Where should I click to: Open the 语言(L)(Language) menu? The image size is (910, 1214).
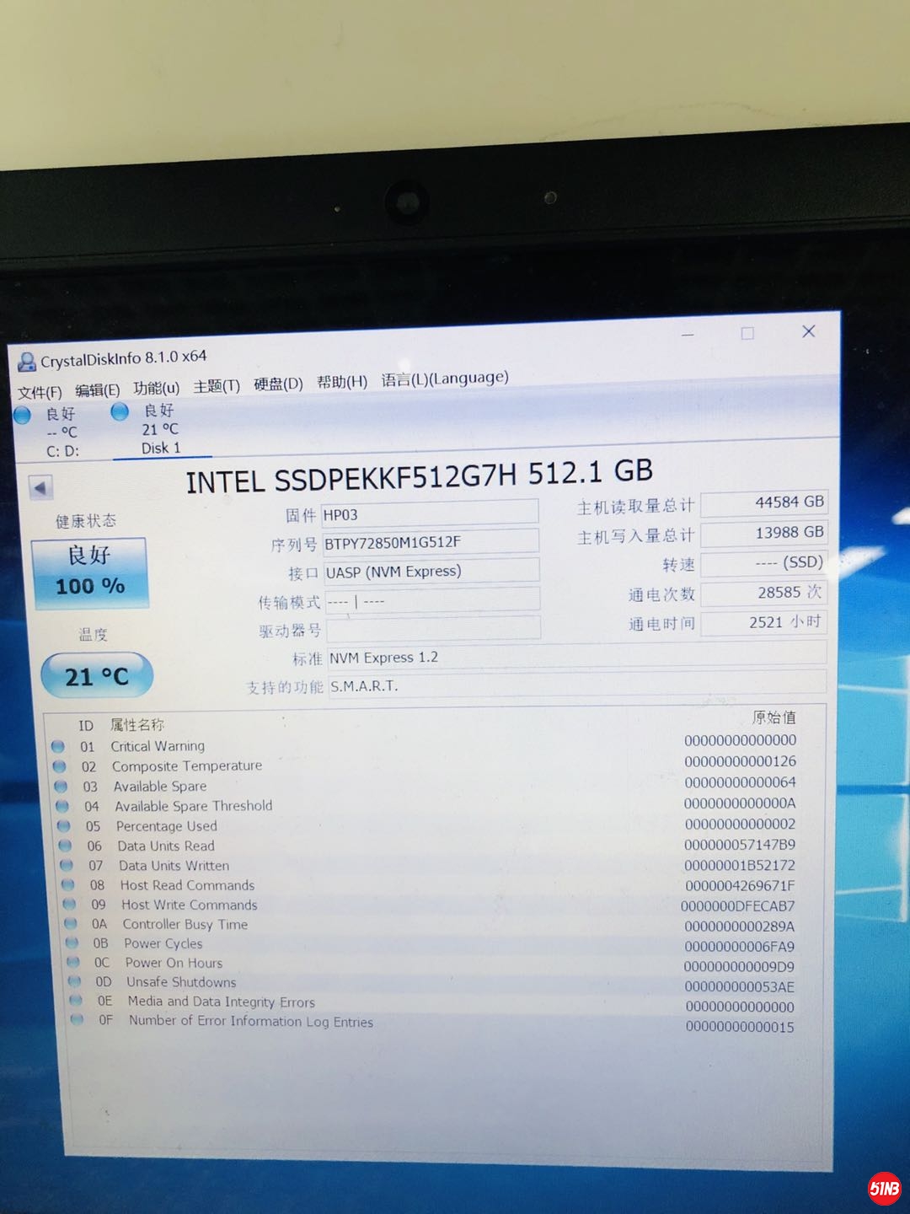tap(445, 379)
